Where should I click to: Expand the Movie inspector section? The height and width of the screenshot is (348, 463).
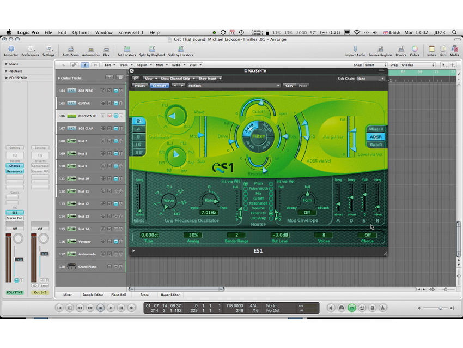coord(6,64)
